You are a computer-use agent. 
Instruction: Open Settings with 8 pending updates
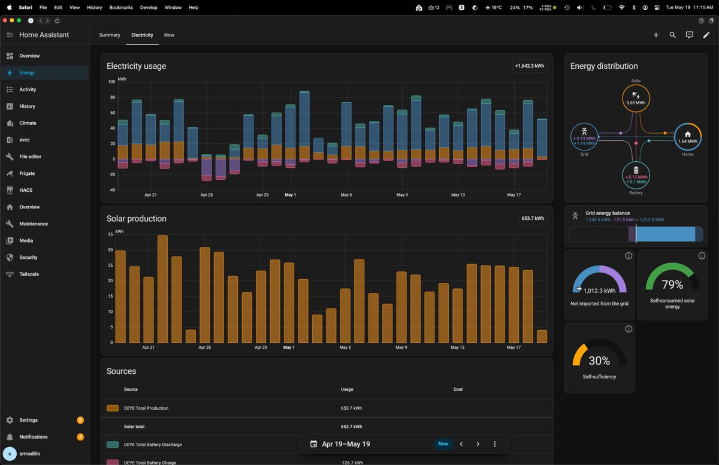click(x=45, y=420)
